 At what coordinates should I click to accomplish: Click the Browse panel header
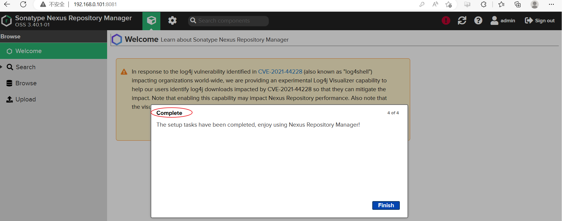pos(54,36)
